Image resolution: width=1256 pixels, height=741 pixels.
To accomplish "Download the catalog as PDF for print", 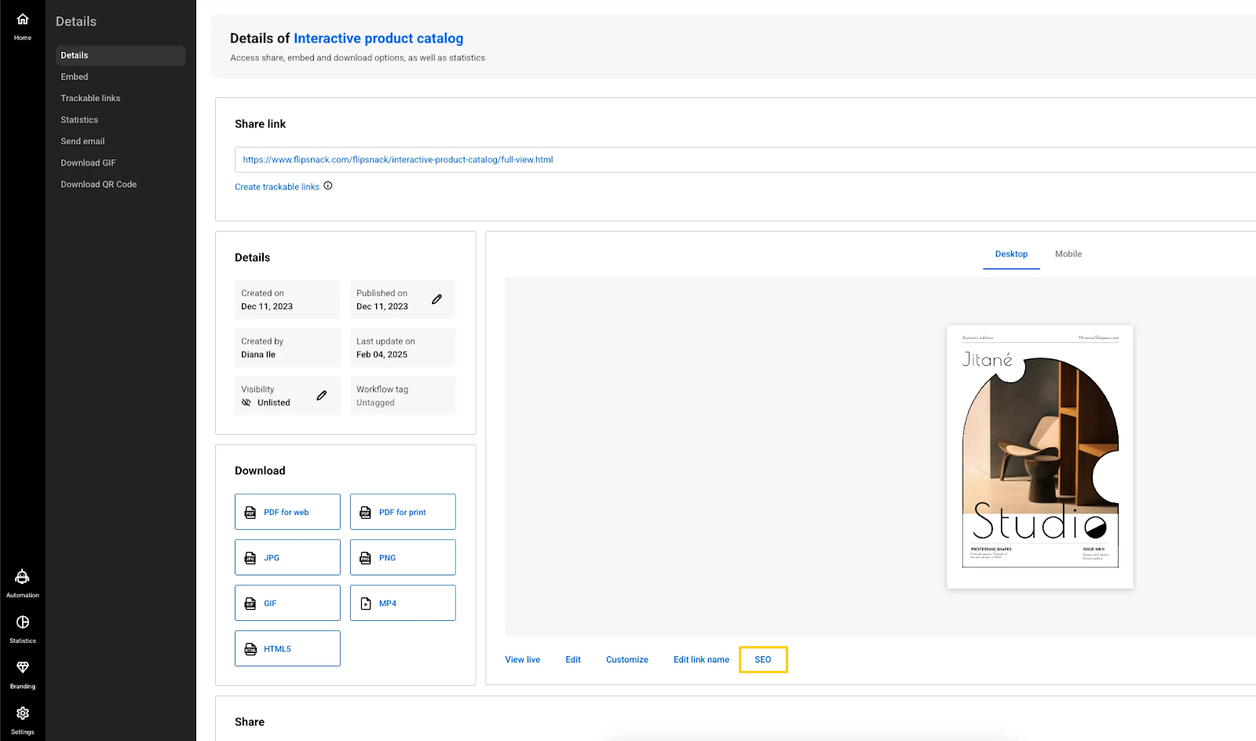I will [403, 511].
